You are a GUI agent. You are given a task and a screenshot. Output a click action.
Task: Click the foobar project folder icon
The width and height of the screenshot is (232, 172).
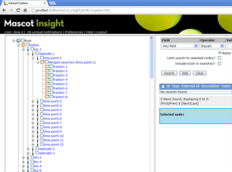[x=23, y=45]
